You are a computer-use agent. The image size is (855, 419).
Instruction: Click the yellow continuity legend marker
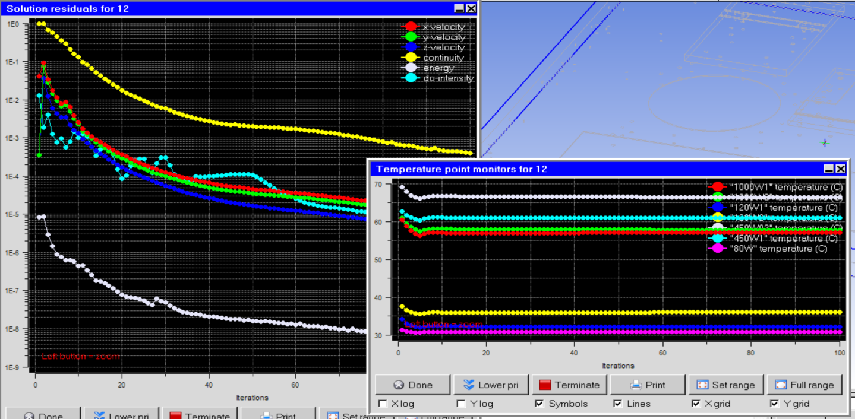click(409, 58)
